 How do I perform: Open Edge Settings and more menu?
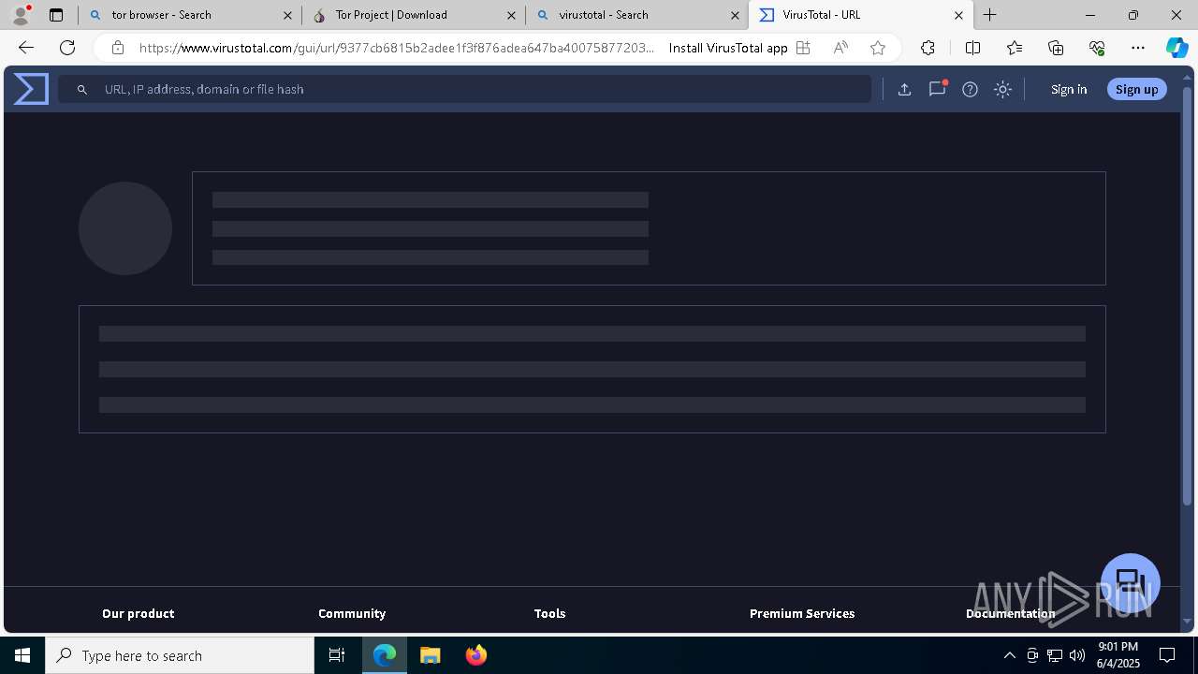click(1138, 48)
